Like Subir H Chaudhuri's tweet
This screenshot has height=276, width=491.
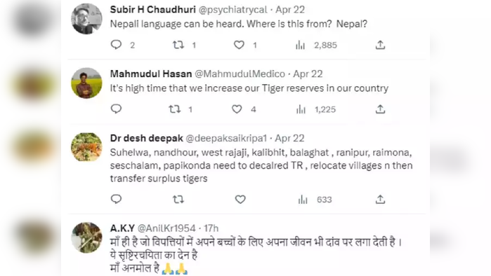click(239, 45)
